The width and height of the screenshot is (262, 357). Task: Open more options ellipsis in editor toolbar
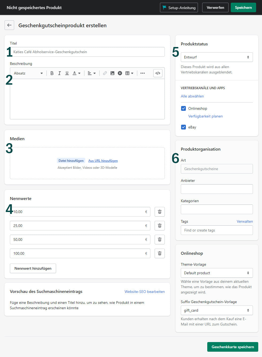point(143,73)
